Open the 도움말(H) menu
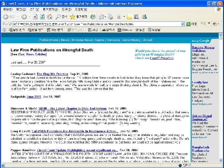Image resolution: width=224 pixels, height=168 pixels. (81, 9)
